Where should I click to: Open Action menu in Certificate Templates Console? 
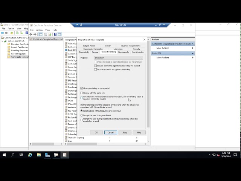(39, 30)
